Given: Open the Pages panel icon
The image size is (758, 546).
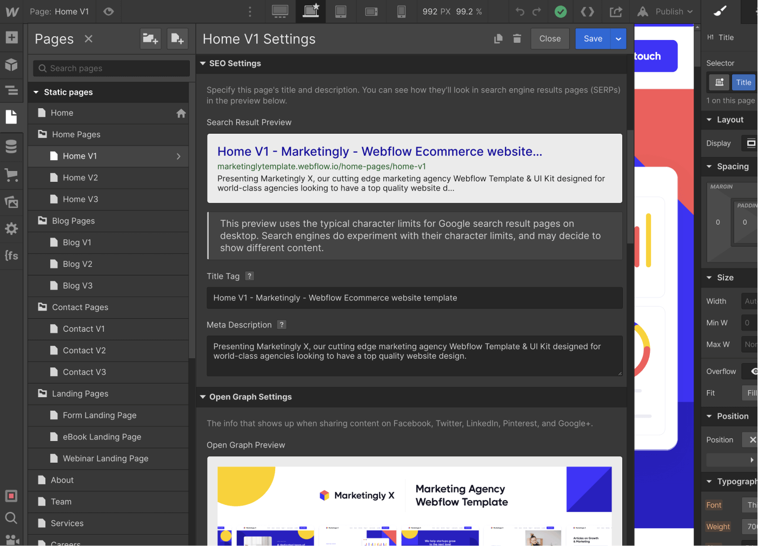Looking at the screenshot, I should pos(11,116).
